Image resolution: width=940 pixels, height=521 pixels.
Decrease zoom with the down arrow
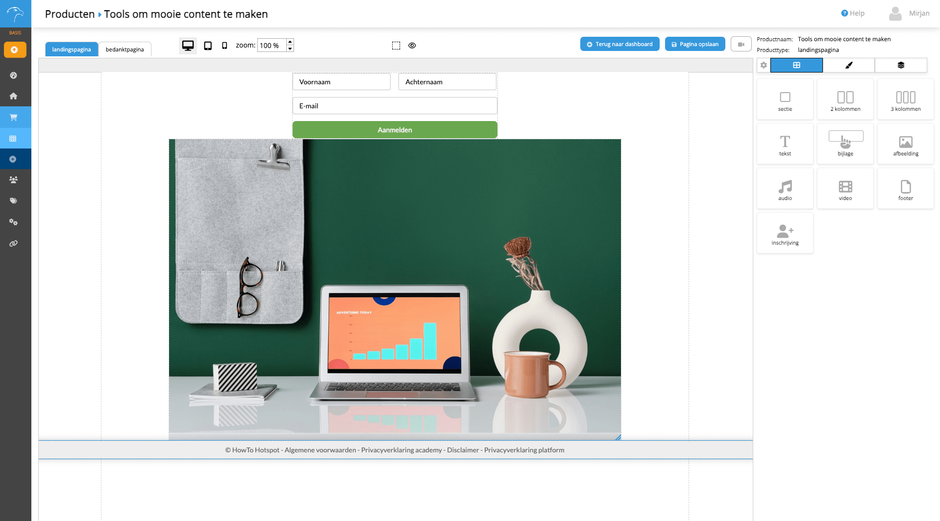pos(290,49)
